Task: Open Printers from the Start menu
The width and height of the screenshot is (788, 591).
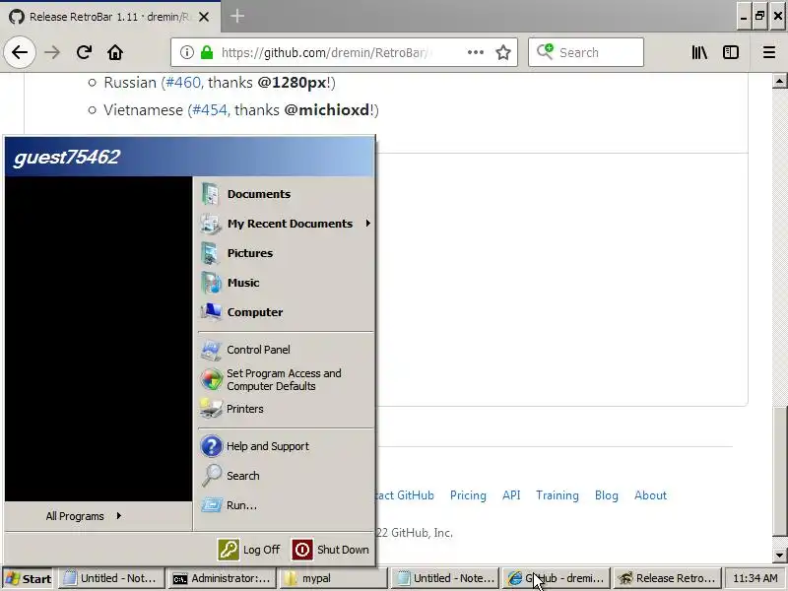Action: [x=285, y=409]
